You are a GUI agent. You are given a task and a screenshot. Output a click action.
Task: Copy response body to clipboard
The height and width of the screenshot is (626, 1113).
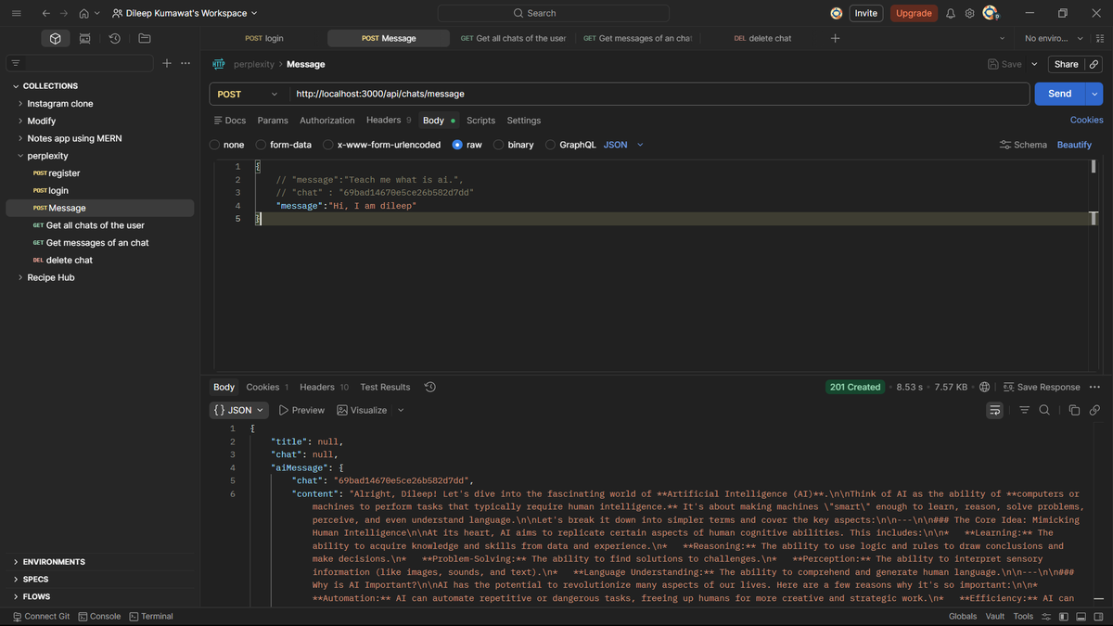[x=1074, y=410]
